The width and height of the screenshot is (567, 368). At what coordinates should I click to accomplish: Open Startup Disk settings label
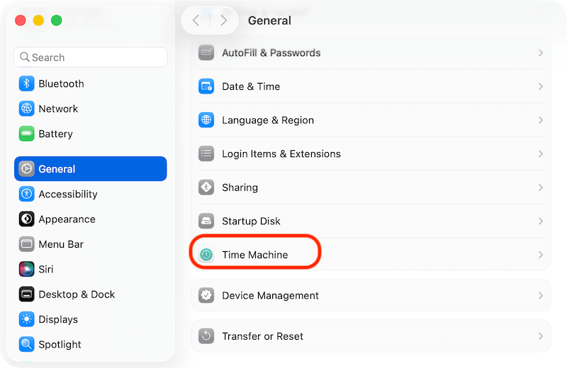(251, 221)
